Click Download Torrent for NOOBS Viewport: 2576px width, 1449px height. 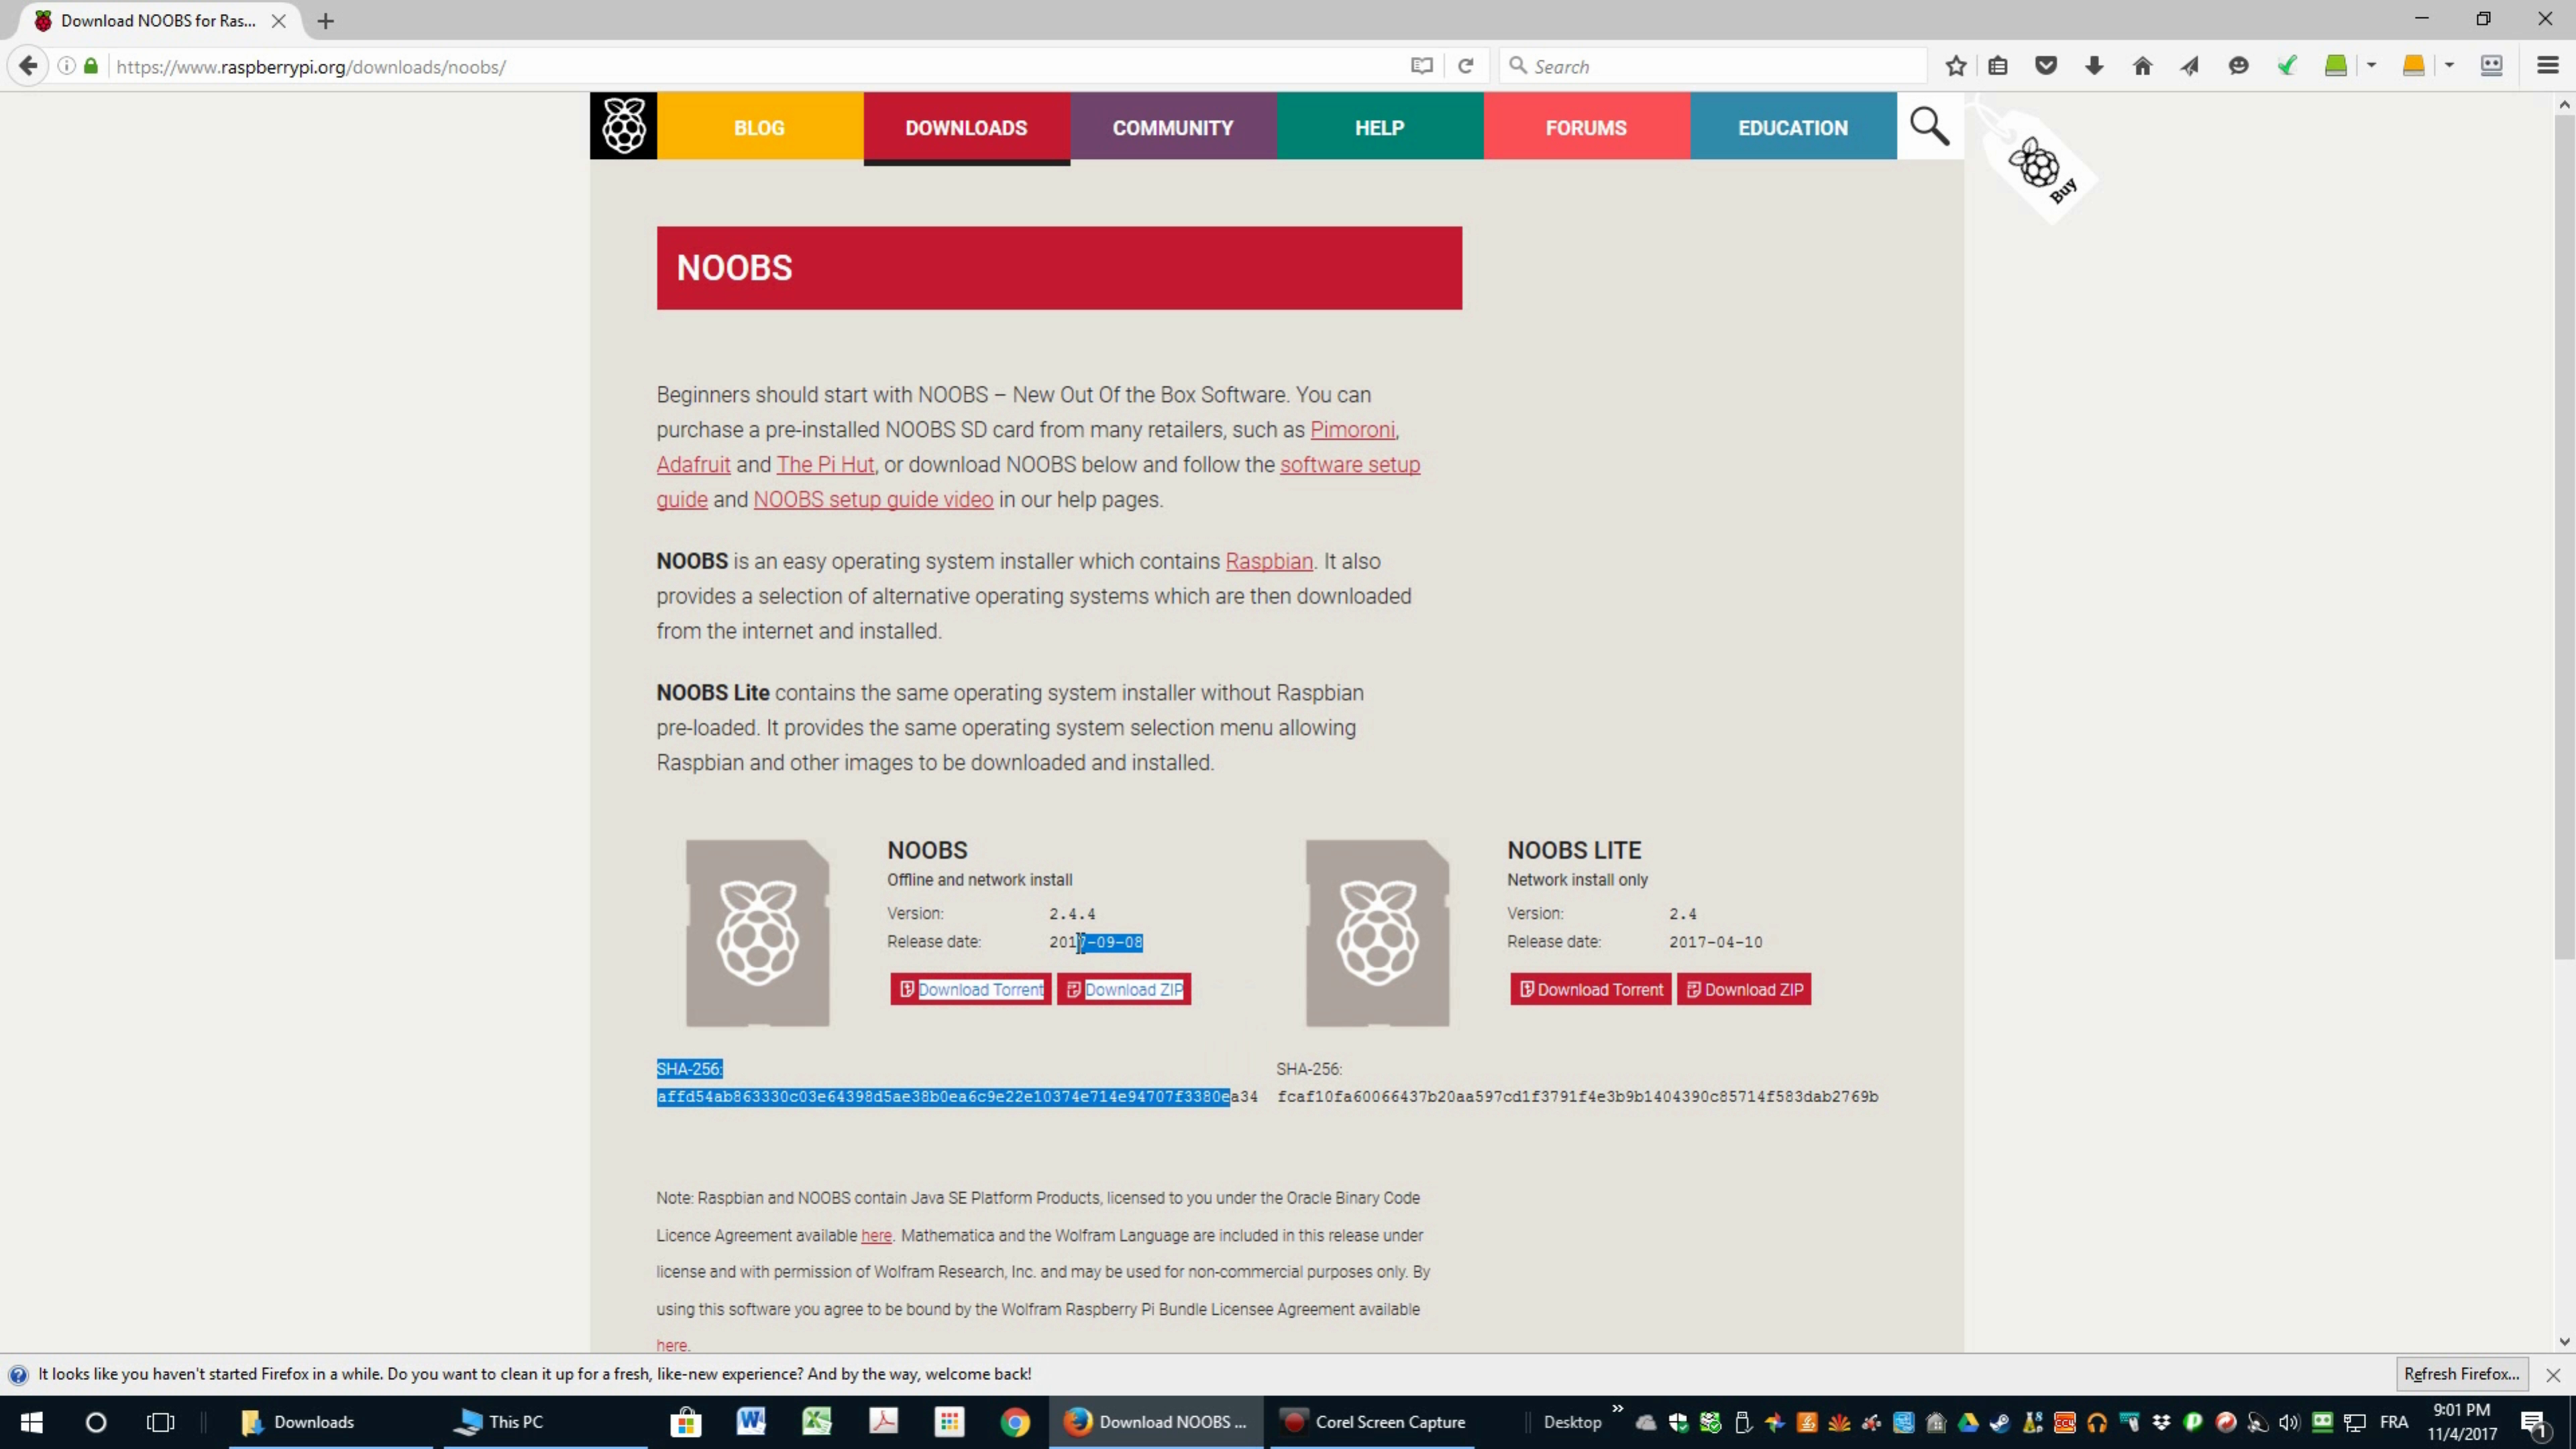click(971, 989)
